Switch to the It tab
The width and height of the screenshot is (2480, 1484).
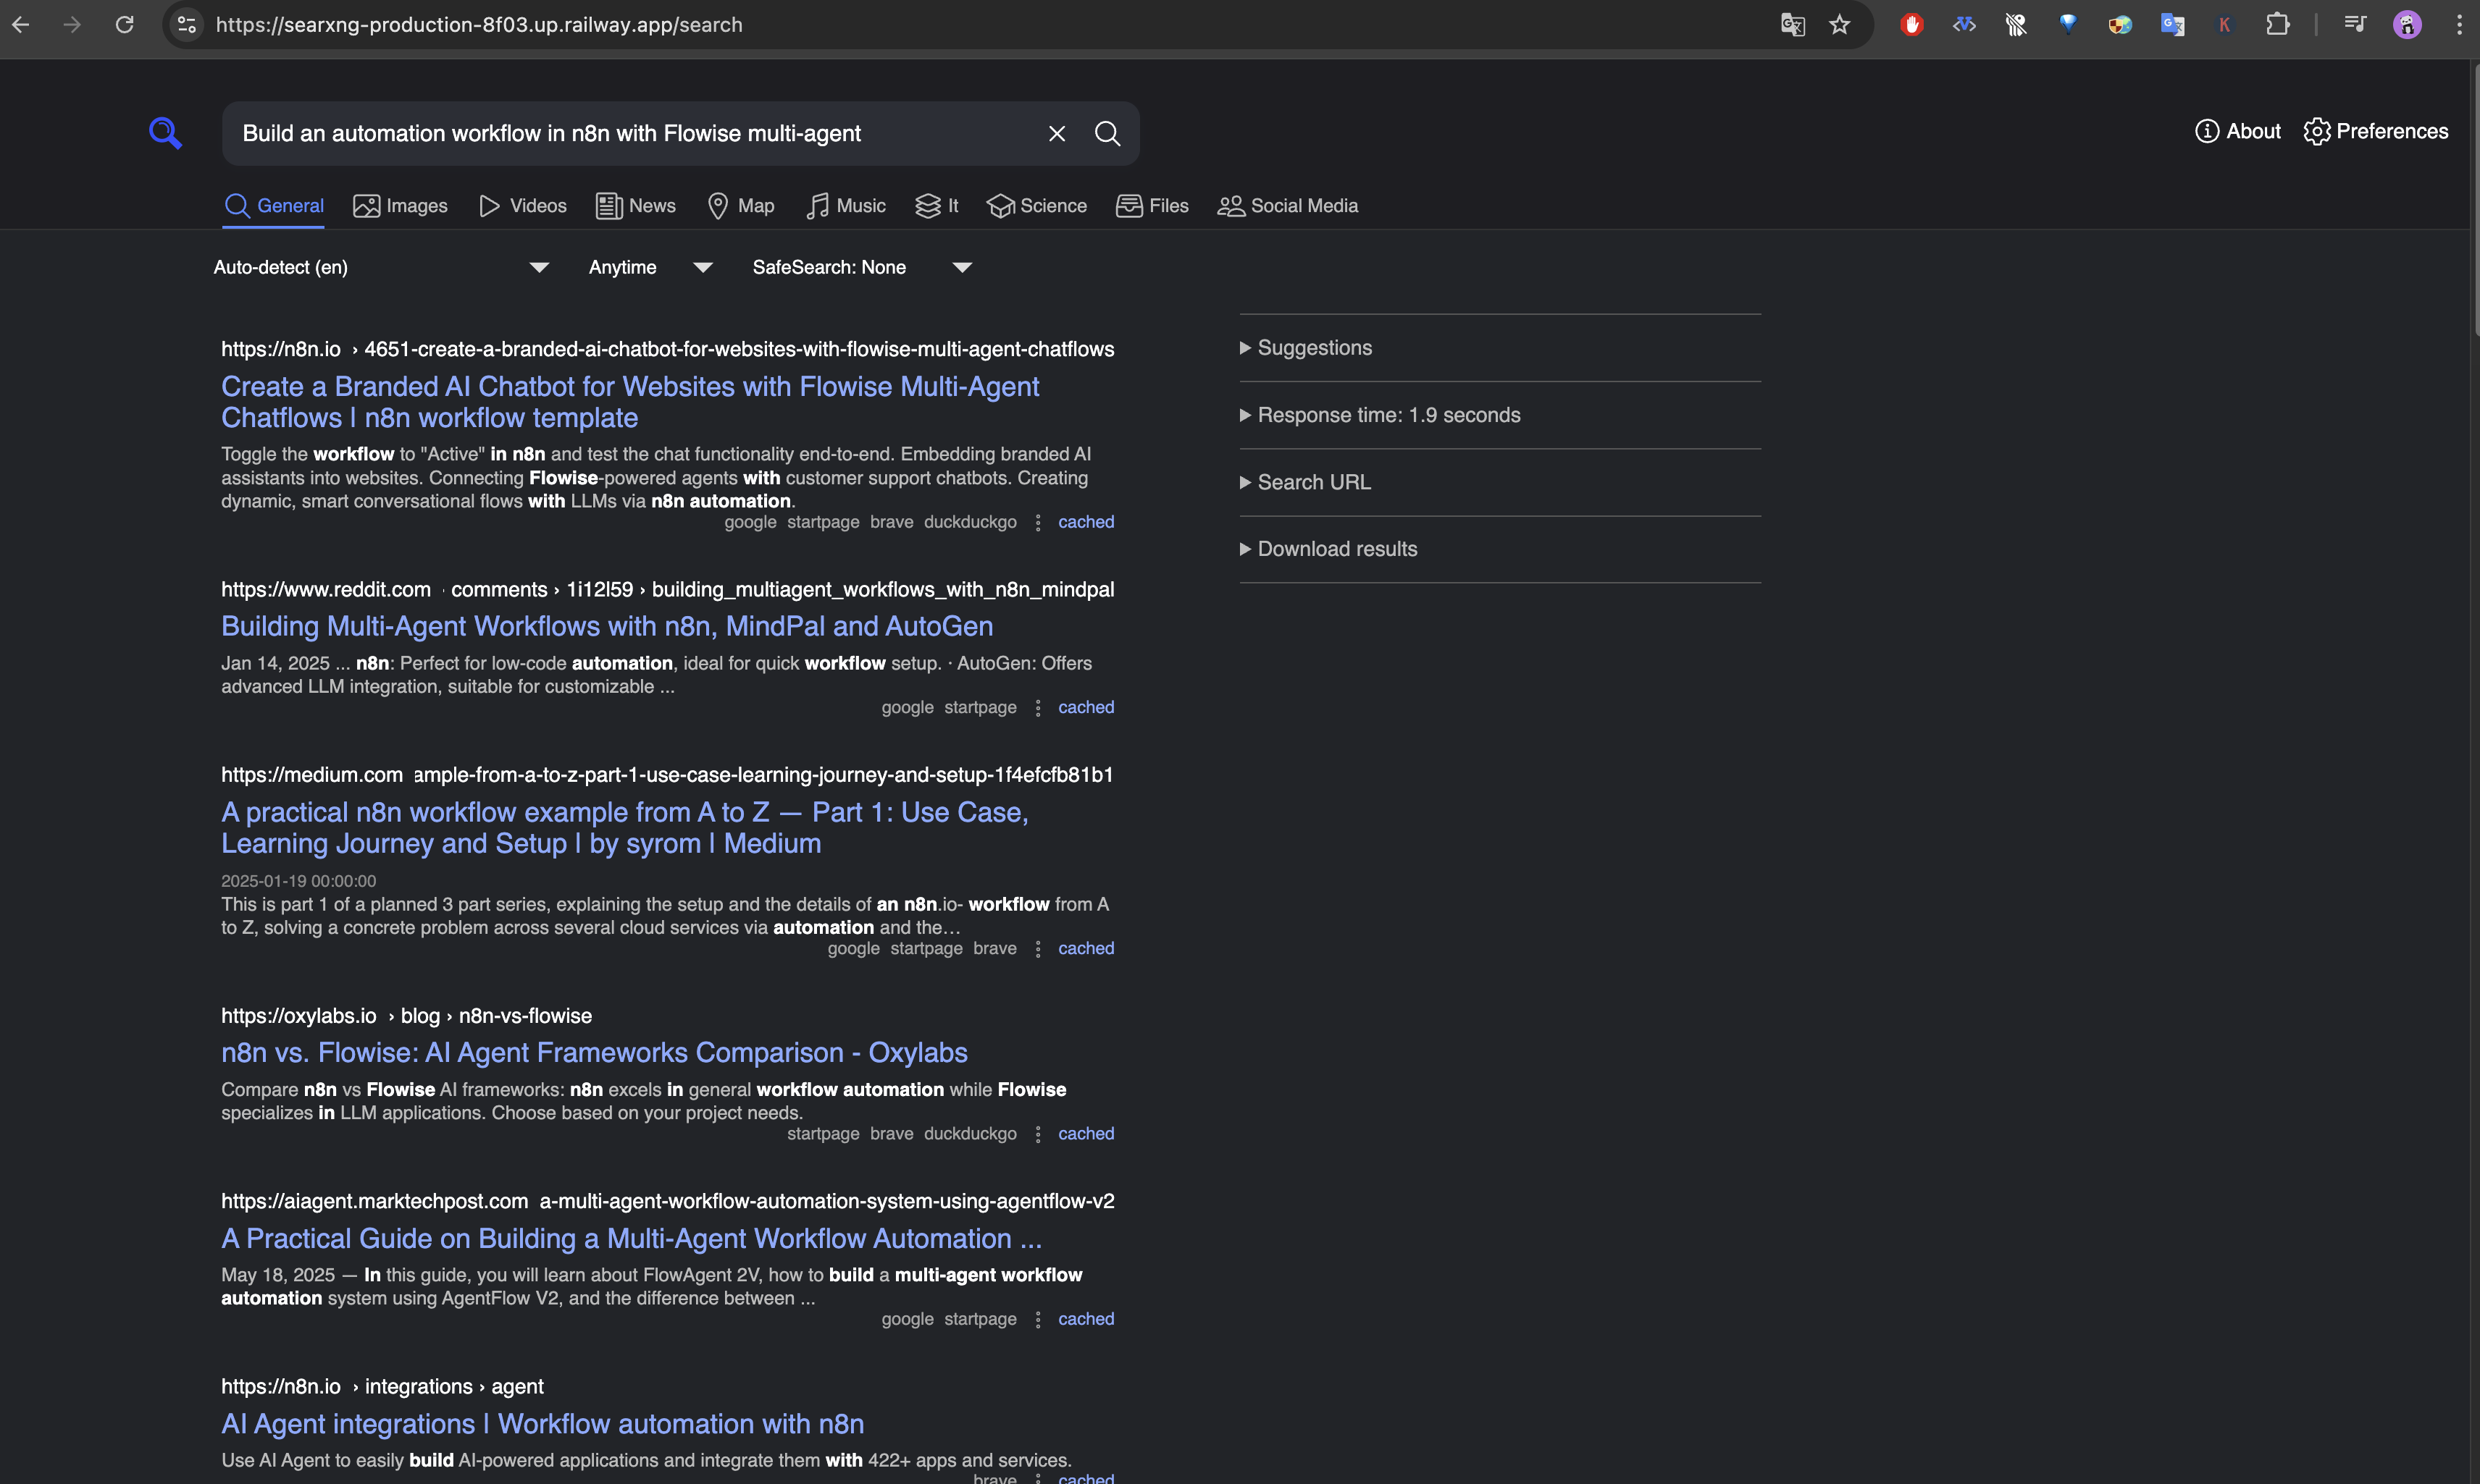(x=937, y=205)
